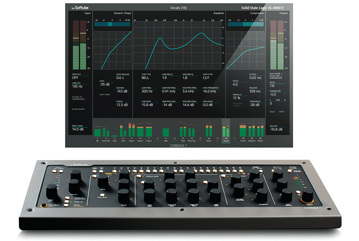The height and width of the screenshot is (241, 359).
Task: Click the Gate knob on the controller
Action: tap(103, 181)
